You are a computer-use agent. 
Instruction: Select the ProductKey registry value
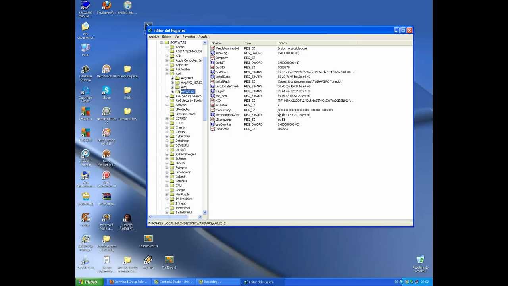pyautogui.click(x=223, y=110)
